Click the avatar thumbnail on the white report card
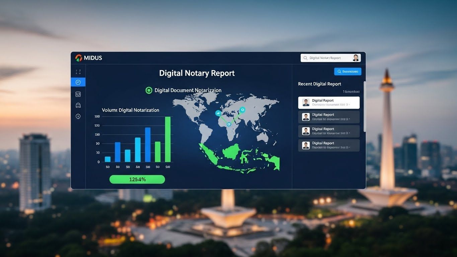 click(x=306, y=103)
